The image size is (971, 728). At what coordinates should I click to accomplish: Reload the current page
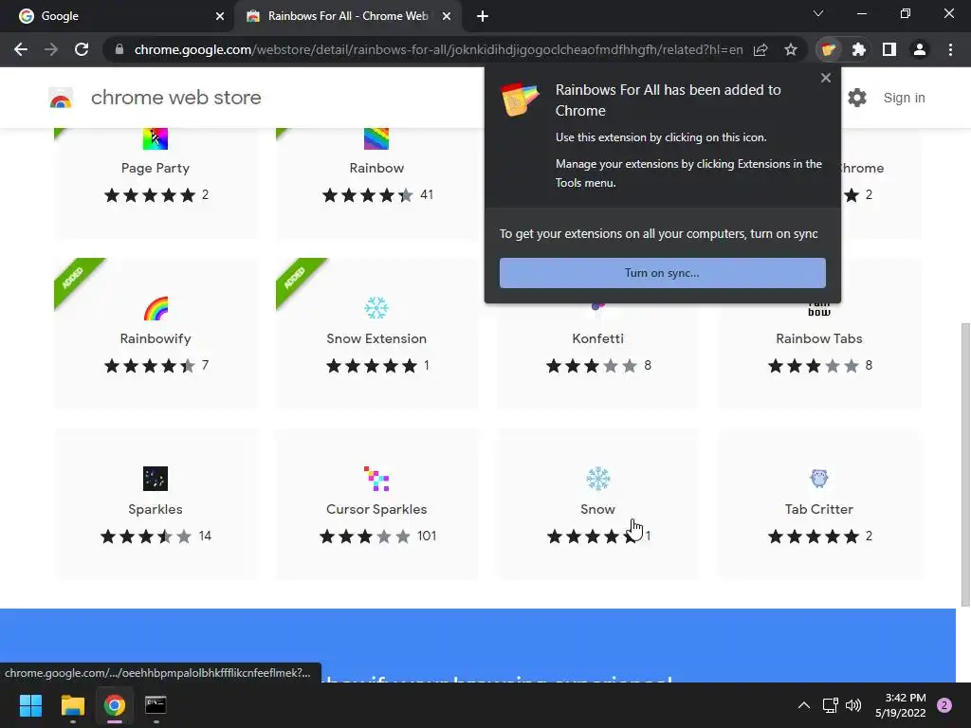[82, 49]
